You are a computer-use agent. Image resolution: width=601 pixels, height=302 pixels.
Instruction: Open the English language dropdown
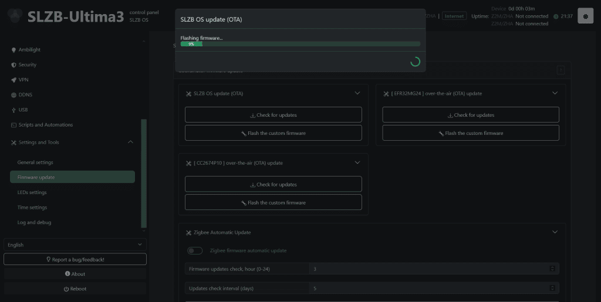coord(75,245)
